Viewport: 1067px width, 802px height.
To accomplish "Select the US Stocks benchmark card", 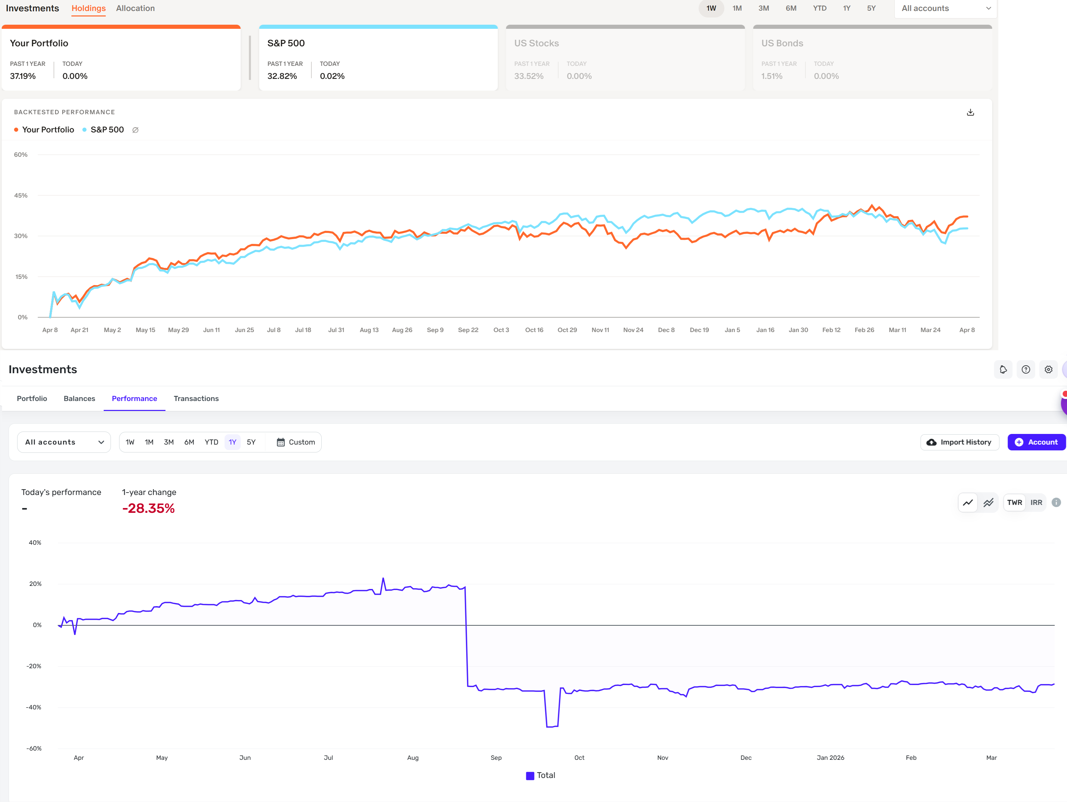I will [625, 59].
